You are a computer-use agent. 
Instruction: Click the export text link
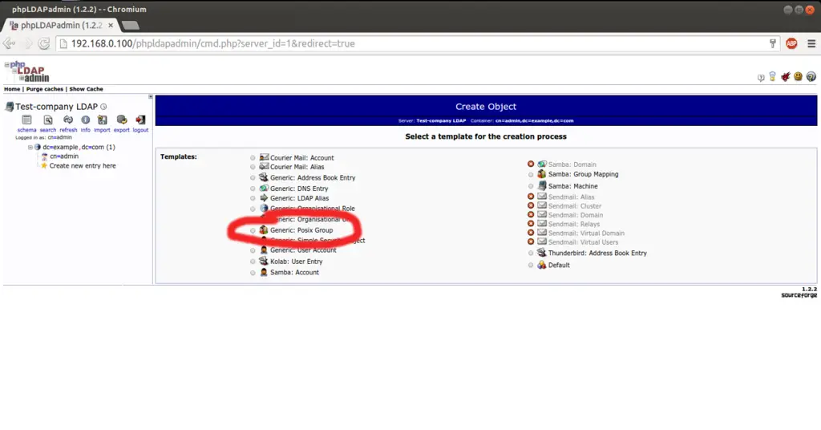pyautogui.click(x=122, y=130)
